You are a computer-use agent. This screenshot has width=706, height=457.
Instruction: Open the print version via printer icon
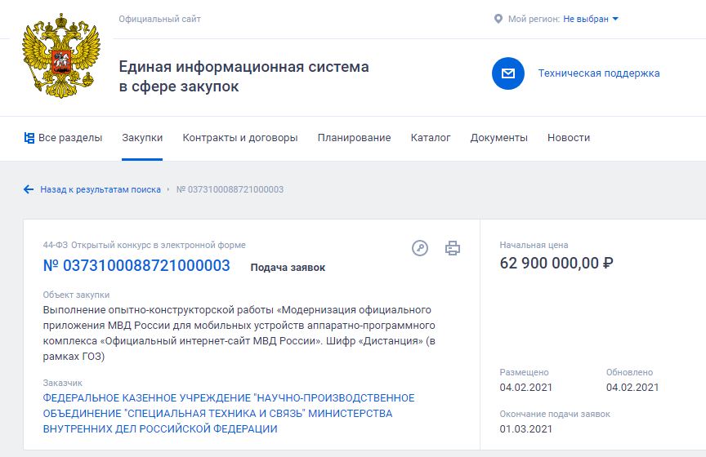point(453,248)
